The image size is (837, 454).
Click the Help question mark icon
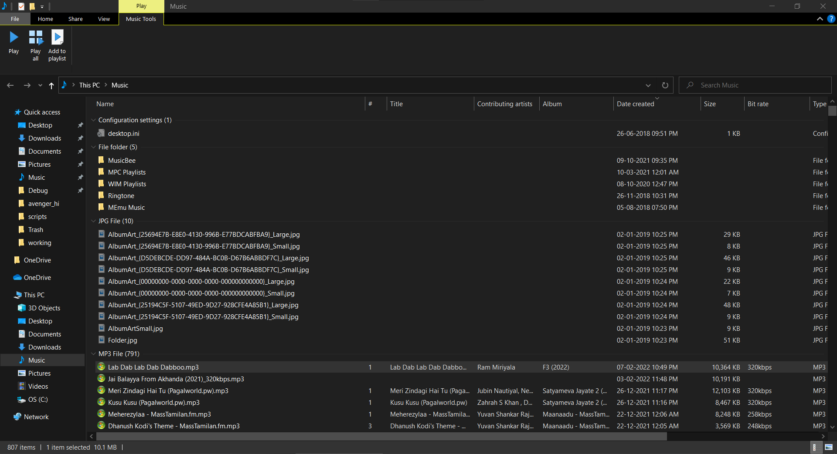click(831, 19)
